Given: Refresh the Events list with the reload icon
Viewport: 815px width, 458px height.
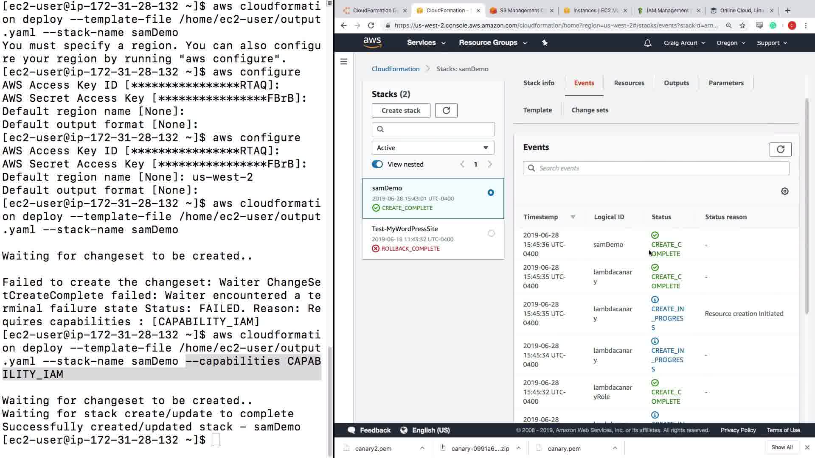Looking at the screenshot, I should click(780, 149).
